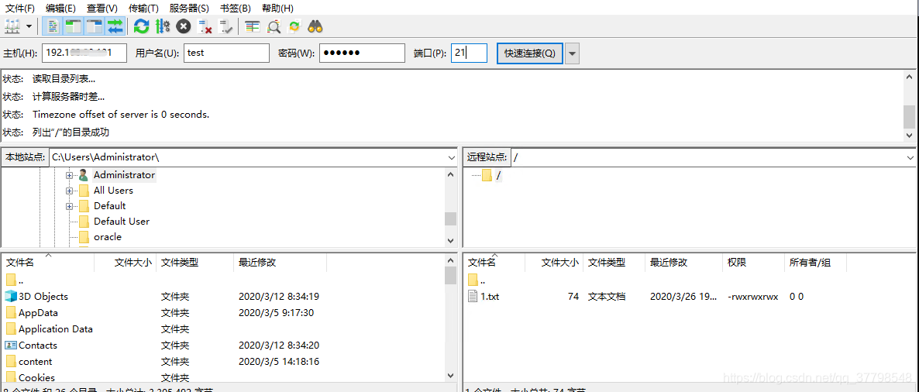Reconnect to the last server

click(225, 26)
